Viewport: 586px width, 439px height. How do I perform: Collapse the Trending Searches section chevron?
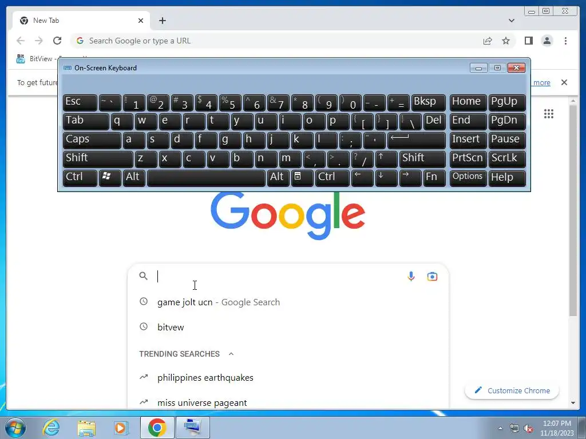(x=231, y=354)
